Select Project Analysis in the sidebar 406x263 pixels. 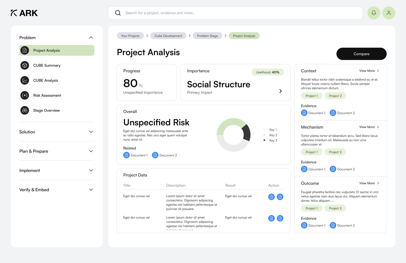click(57, 50)
